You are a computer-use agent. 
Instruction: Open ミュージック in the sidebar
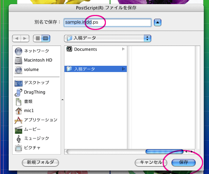36,139
